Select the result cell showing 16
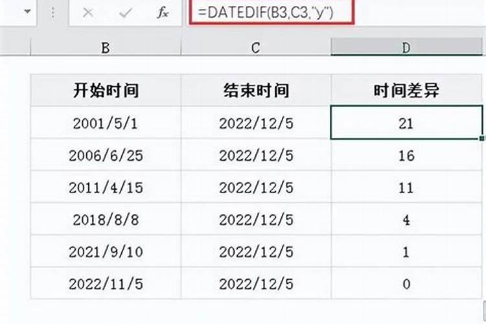Screen dimensions: 486x324 (x=406, y=155)
